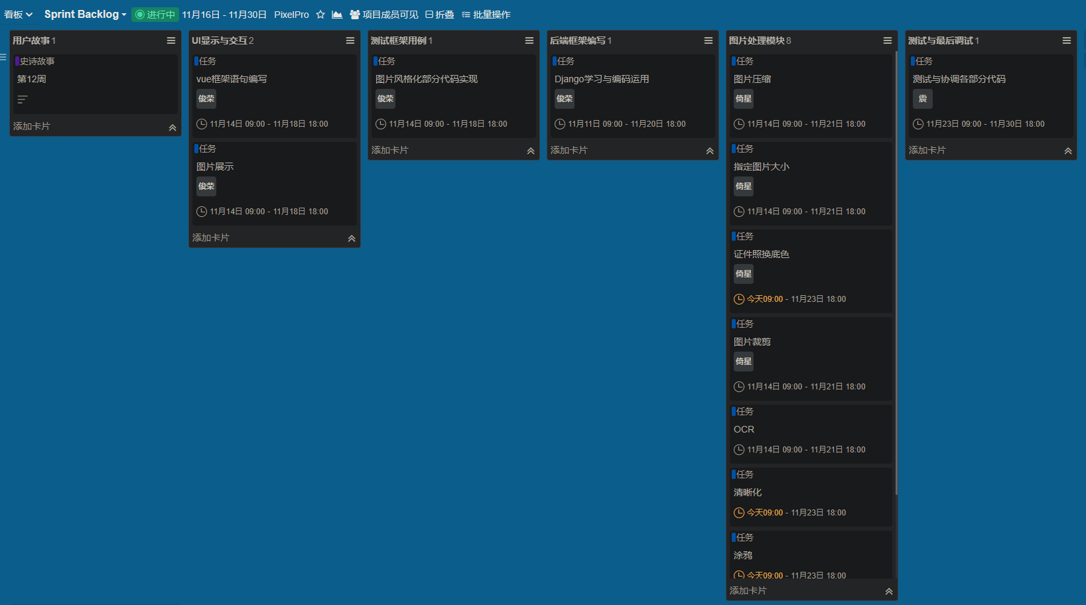
Task: Click 倚星 avatar on 图片压缩 card
Action: click(x=744, y=99)
